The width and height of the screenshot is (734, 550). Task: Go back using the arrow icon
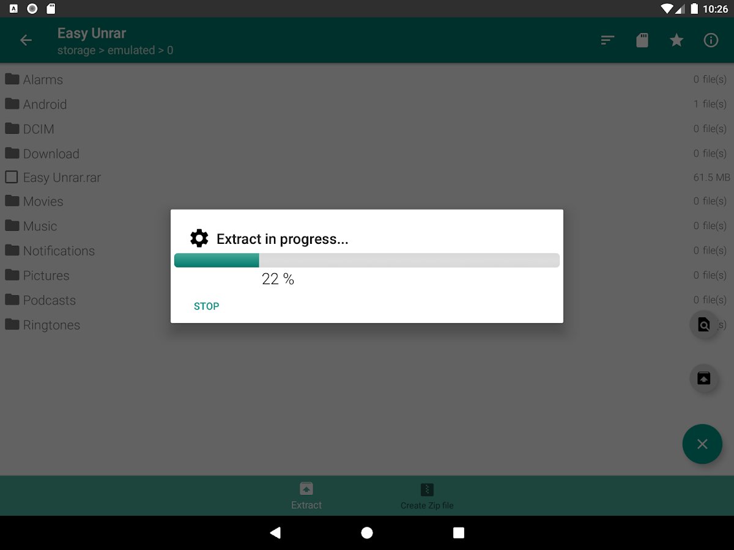pyautogui.click(x=26, y=40)
